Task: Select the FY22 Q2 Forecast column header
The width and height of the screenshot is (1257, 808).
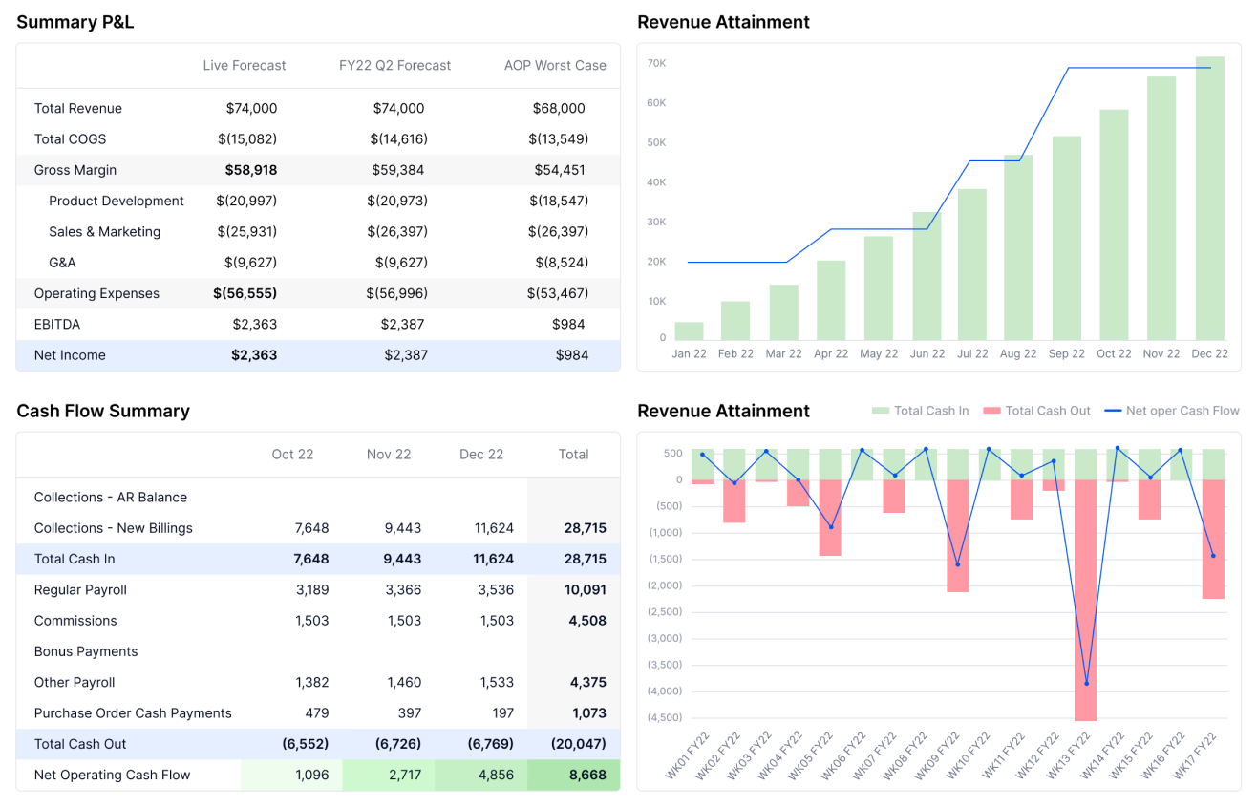Action: pyautogui.click(x=395, y=66)
